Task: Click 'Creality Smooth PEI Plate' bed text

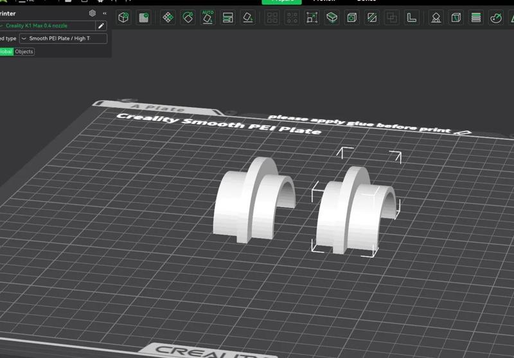Action: (x=219, y=124)
